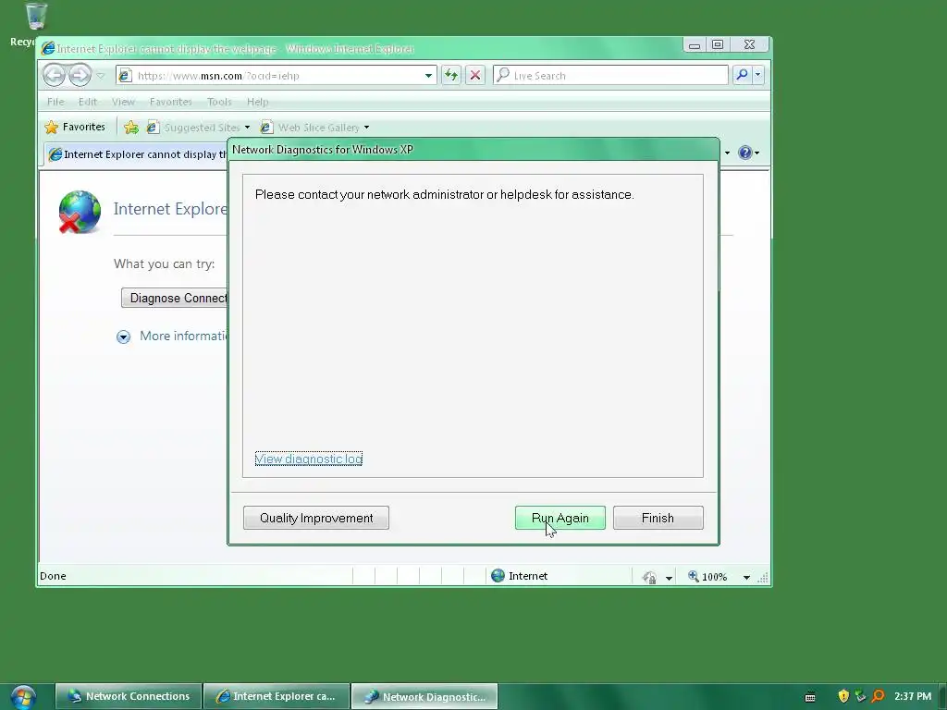Open the Tools menu
Screen dimensions: 947x710
point(219,102)
